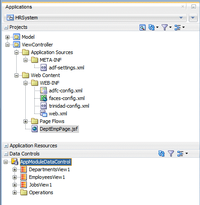The image size is (200, 205).
Task: Click the Web Content folder icon
Action: point(25,75)
